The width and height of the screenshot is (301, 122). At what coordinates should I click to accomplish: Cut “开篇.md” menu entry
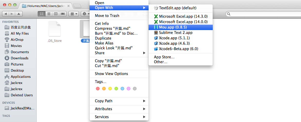[x=119, y=66]
